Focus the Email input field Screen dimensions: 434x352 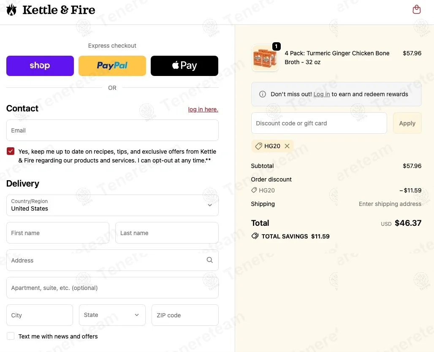[x=112, y=130]
